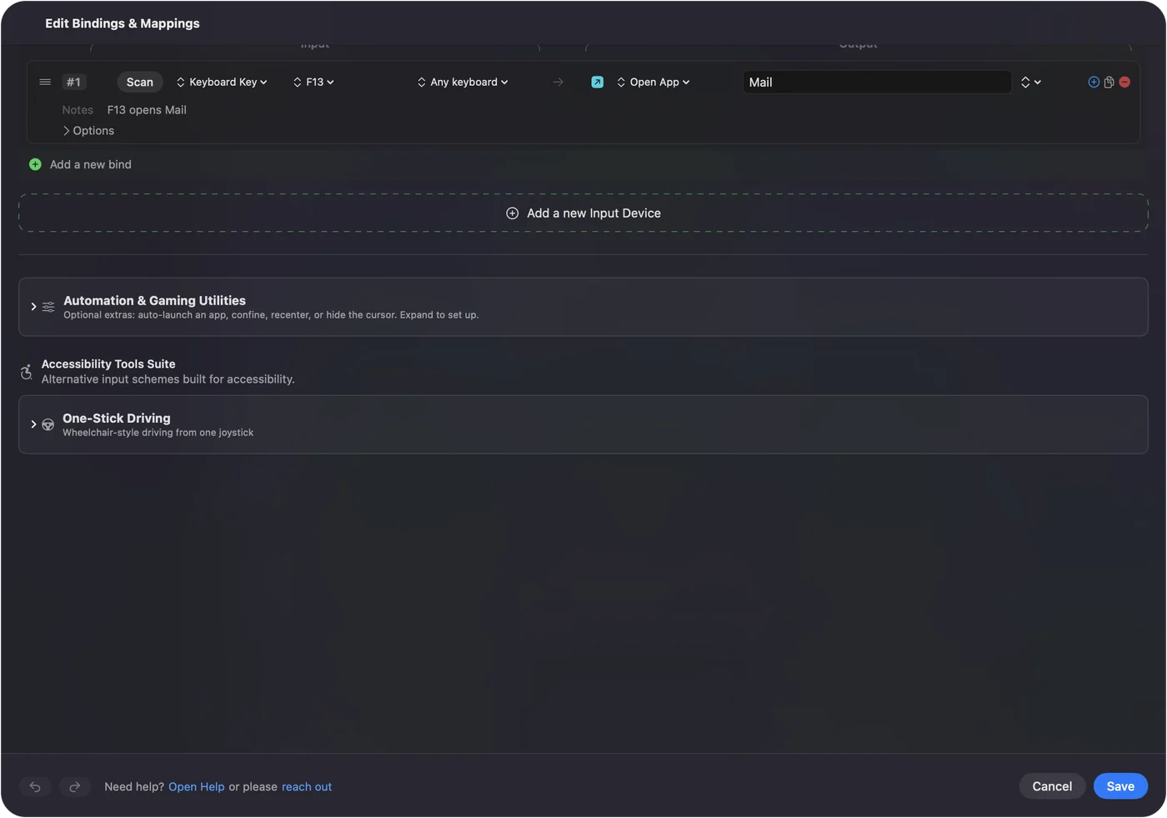This screenshot has height=818, width=1167.
Task: Open the F13 key dropdown
Action: click(313, 82)
